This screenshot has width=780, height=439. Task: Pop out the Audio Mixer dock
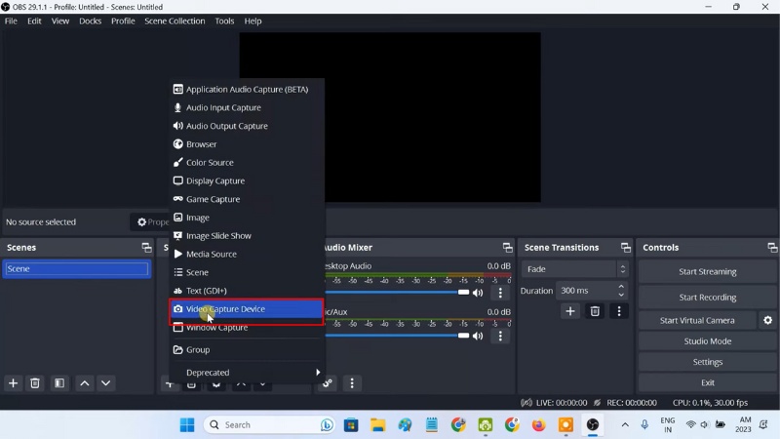pyautogui.click(x=507, y=248)
